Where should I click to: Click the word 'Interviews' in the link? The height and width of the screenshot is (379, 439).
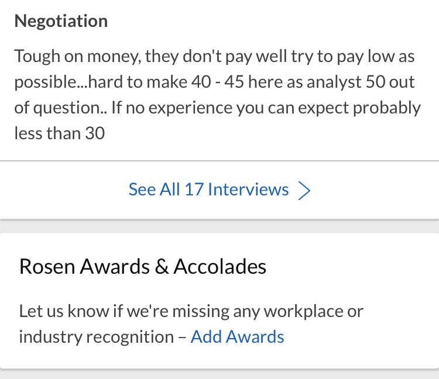point(248,189)
